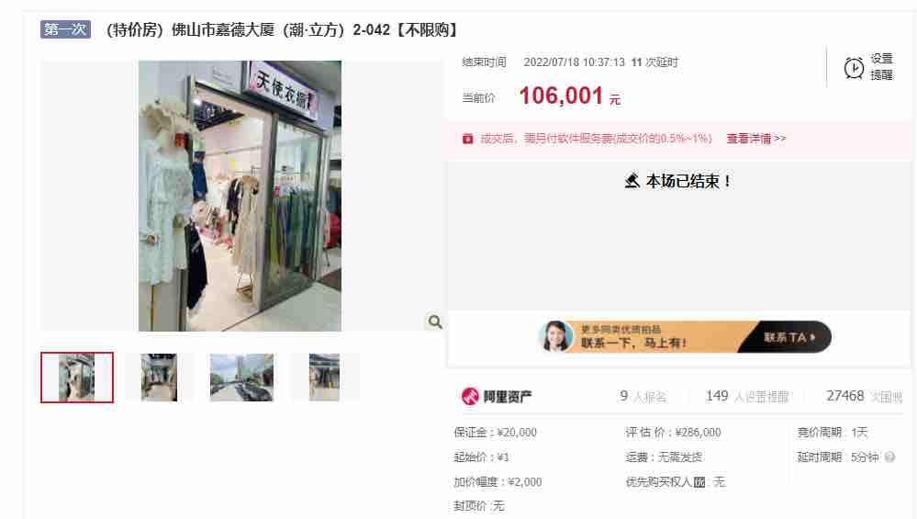Click the 9 人报名 participants count
Viewport: 917px width, 519px height.
click(643, 397)
